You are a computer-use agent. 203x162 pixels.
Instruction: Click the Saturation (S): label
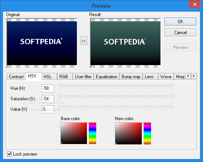[x=23, y=99]
